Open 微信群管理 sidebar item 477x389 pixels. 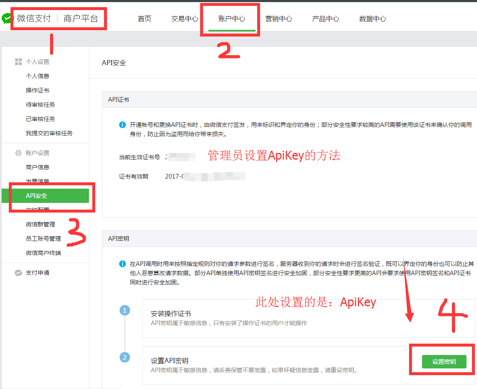(40, 224)
